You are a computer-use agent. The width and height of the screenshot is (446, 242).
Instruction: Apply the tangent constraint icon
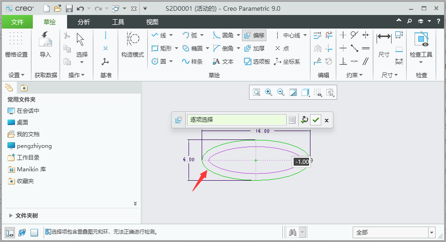[354, 35]
